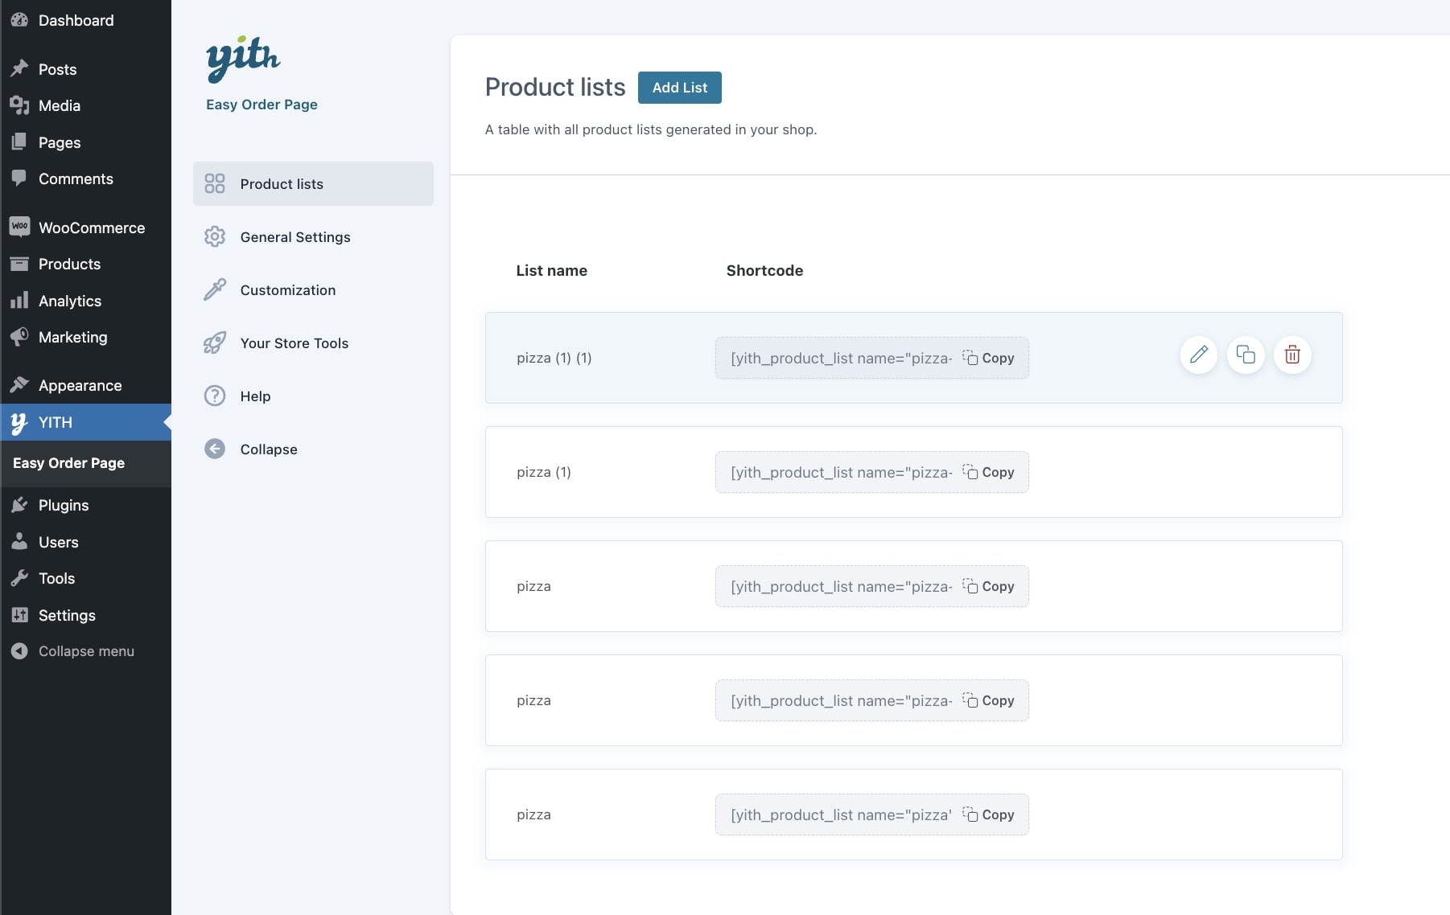
Task: Open the Appearance menu
Action: click(80, 385)
